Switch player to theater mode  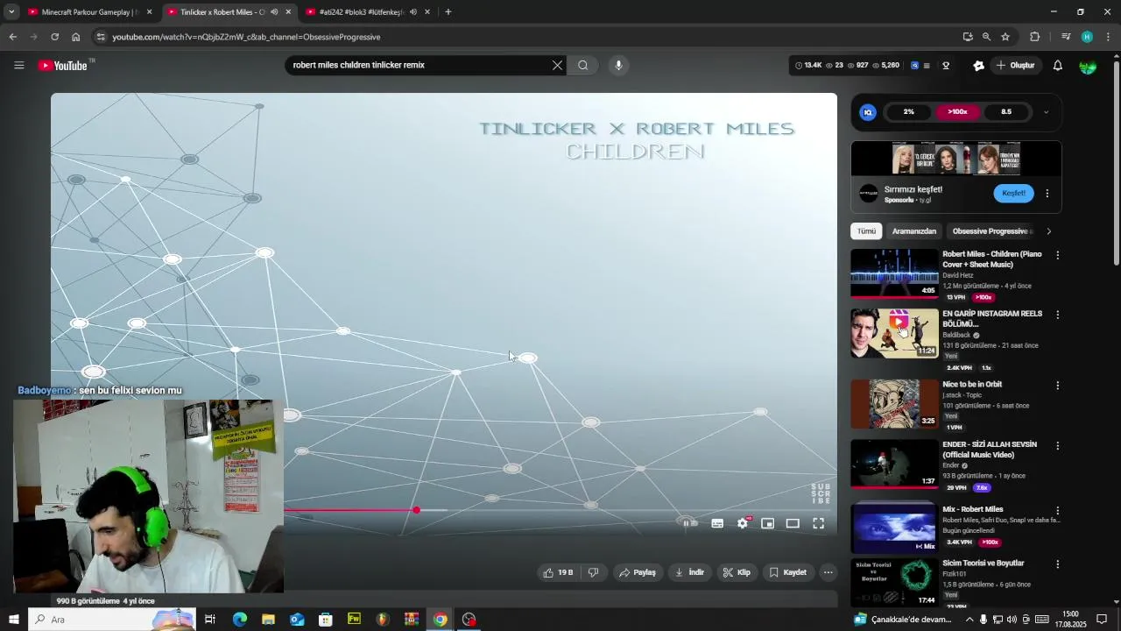(793, 523)
